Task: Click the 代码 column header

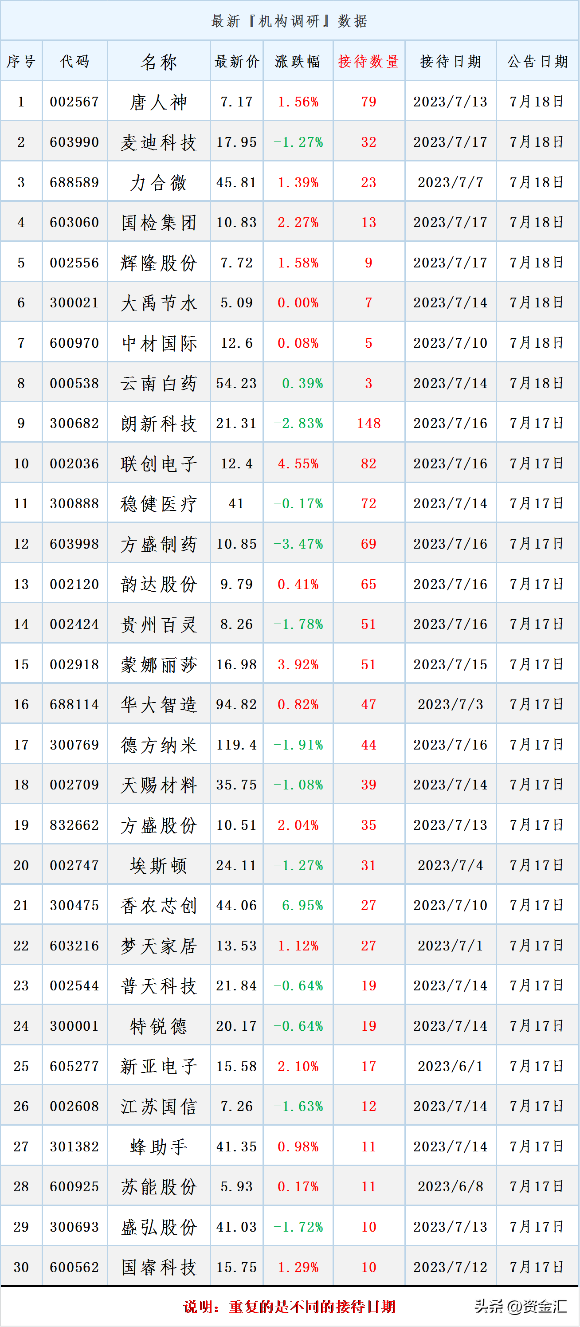Action: coord(74,62)
